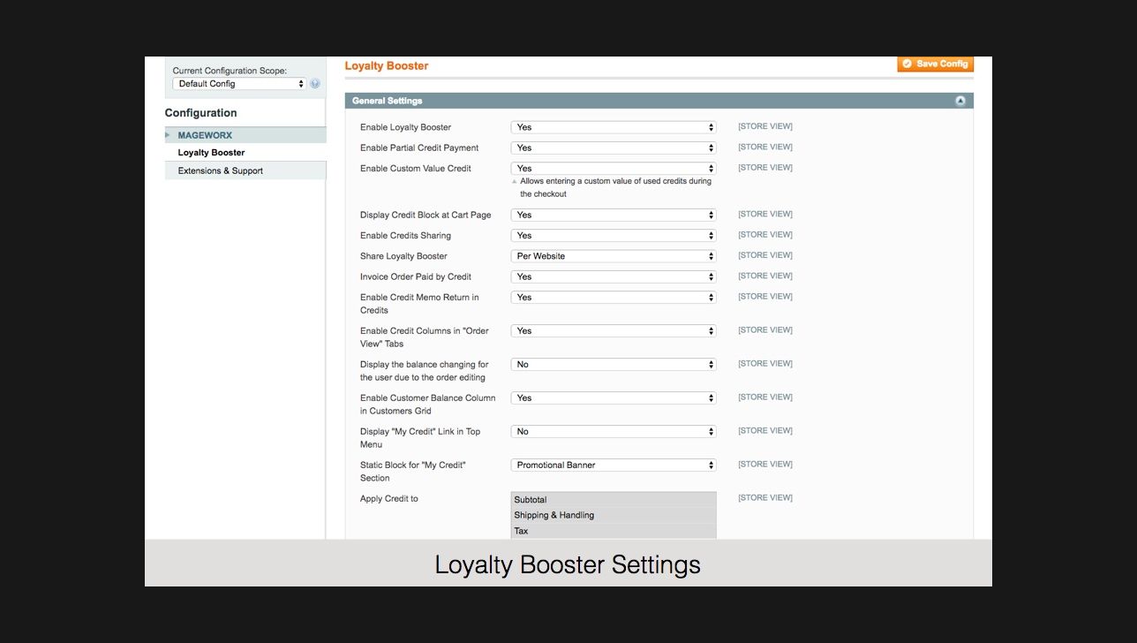Toggle the Enable Credits Sharing select

point(614,235)
